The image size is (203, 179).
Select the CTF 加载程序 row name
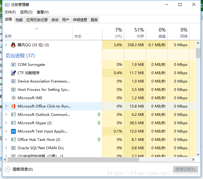click(x=28, y=73)
